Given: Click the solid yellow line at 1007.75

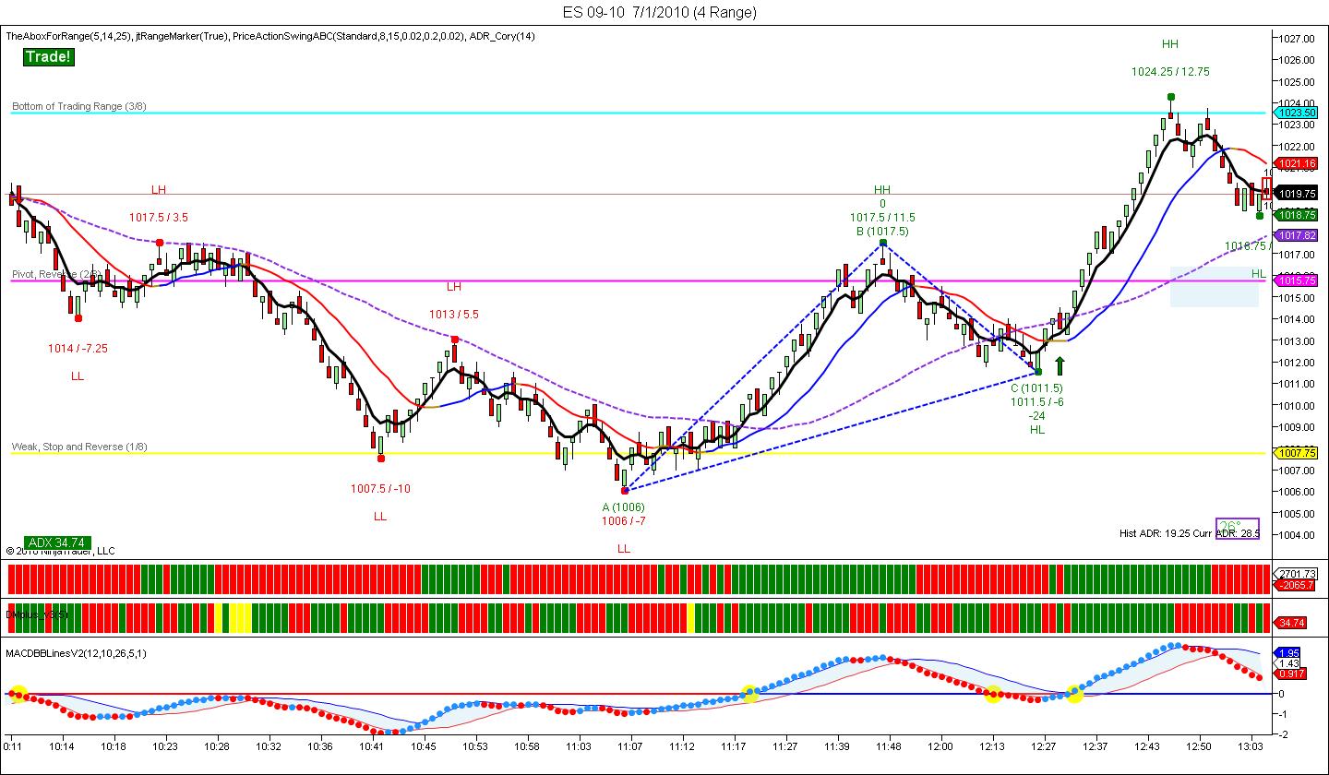Looking at the screenshot, I should [637, 453].
